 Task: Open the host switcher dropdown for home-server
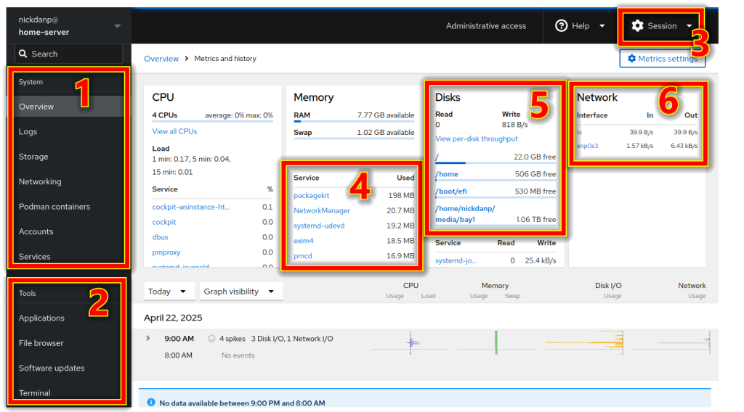tap(118, 26)
